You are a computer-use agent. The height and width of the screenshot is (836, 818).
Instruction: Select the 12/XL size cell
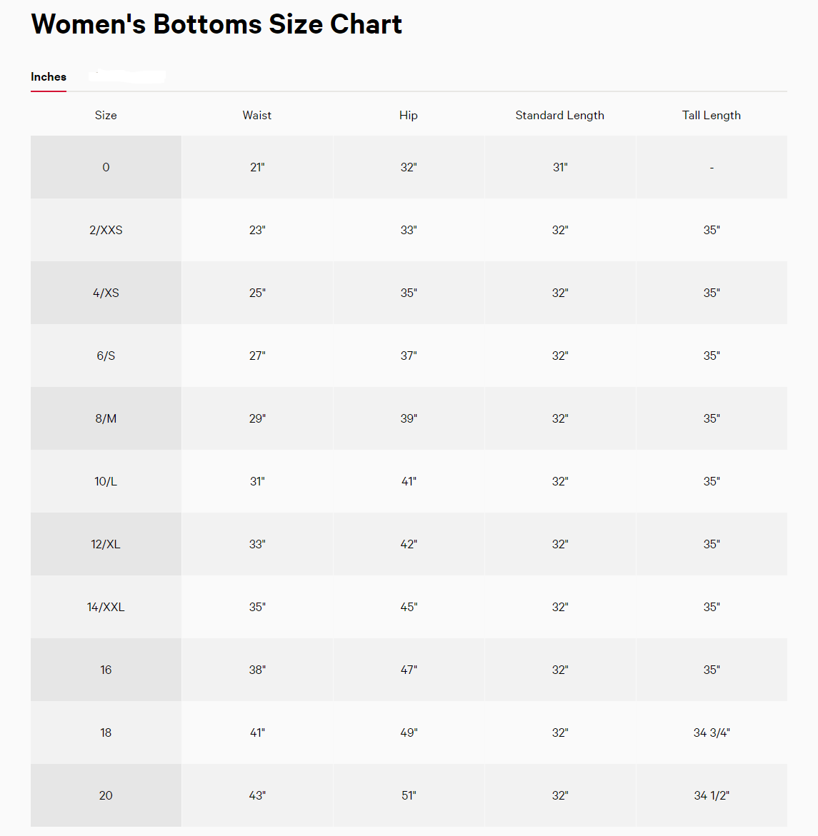106,544
